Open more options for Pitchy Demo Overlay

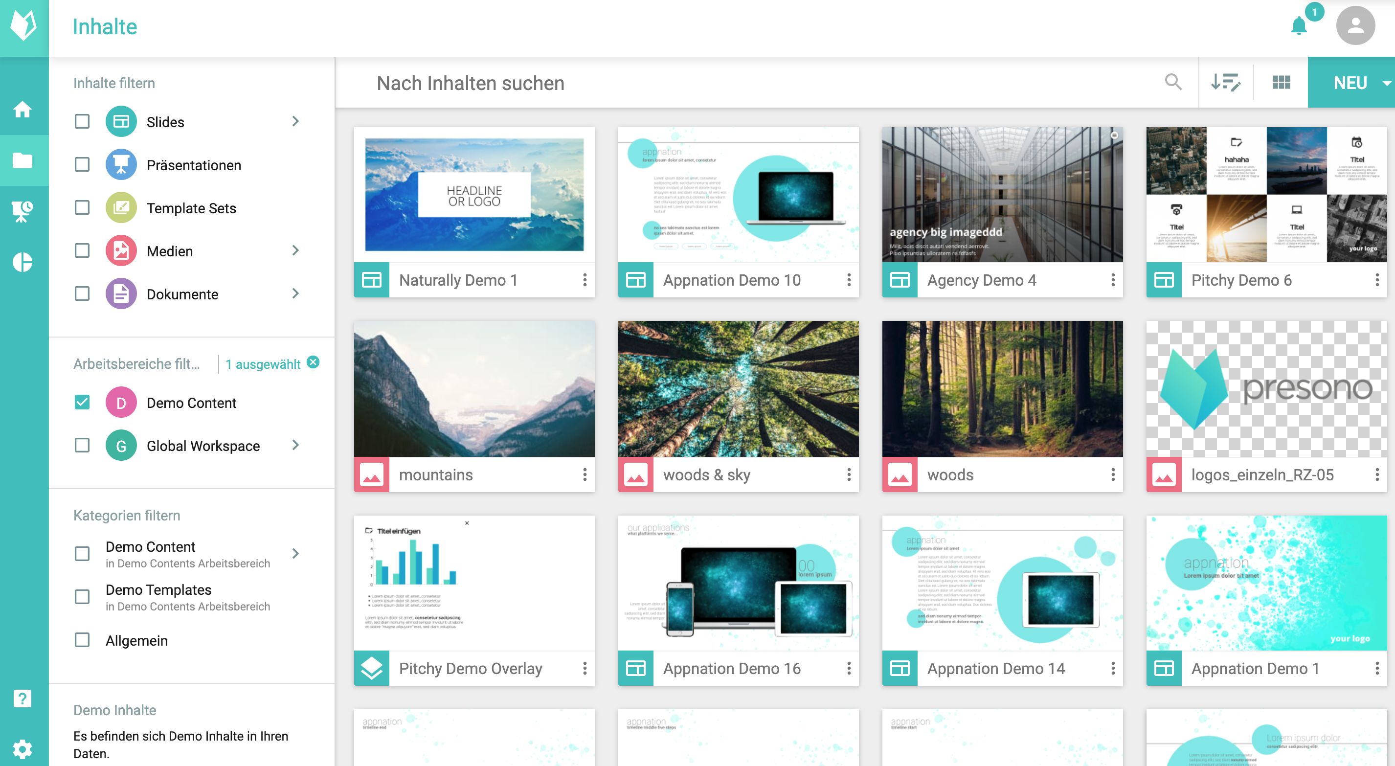click(585, 669)
